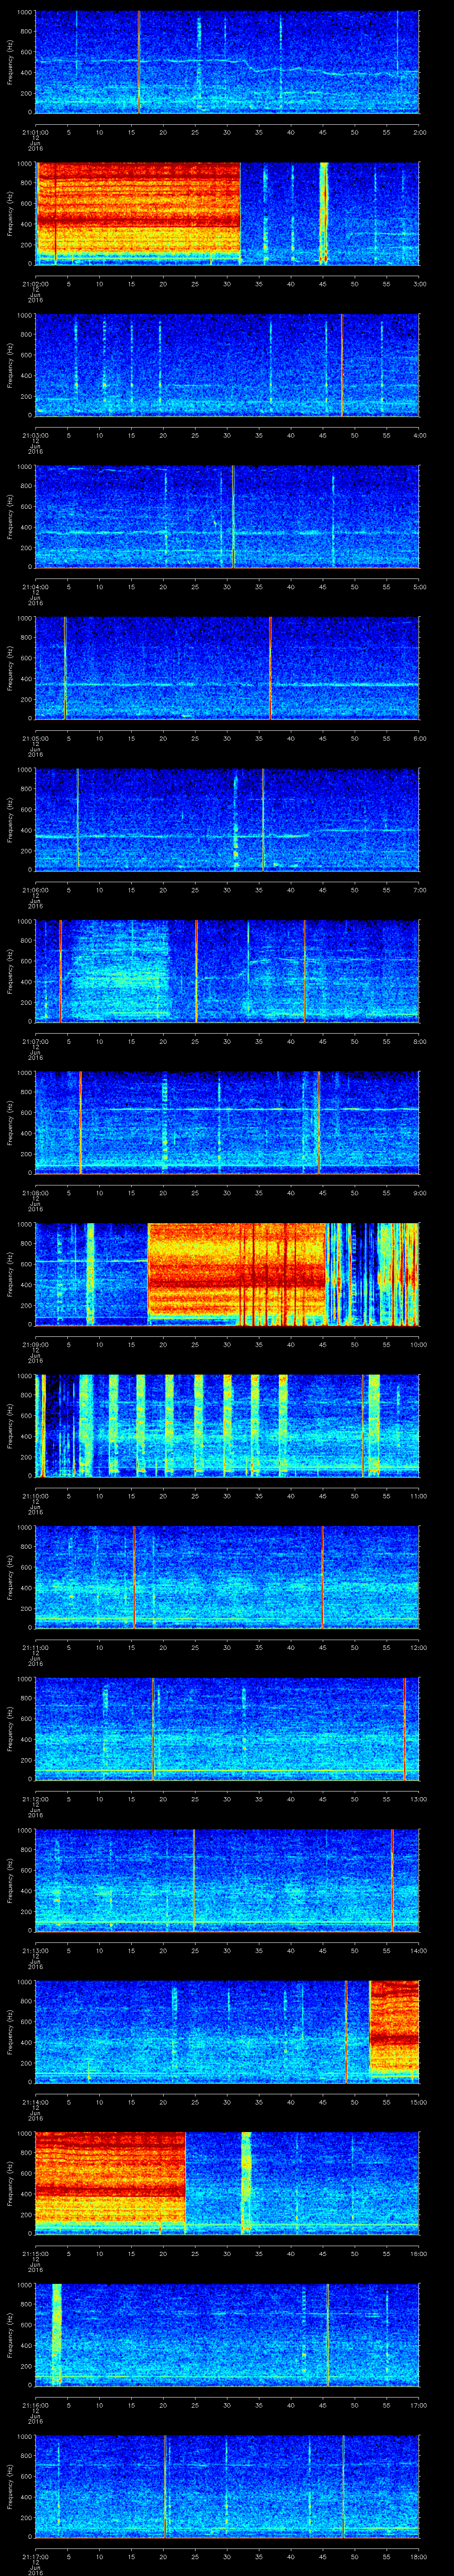Click the 21:10:00 start time label
454x2576 pixels.
point(36,1495)
